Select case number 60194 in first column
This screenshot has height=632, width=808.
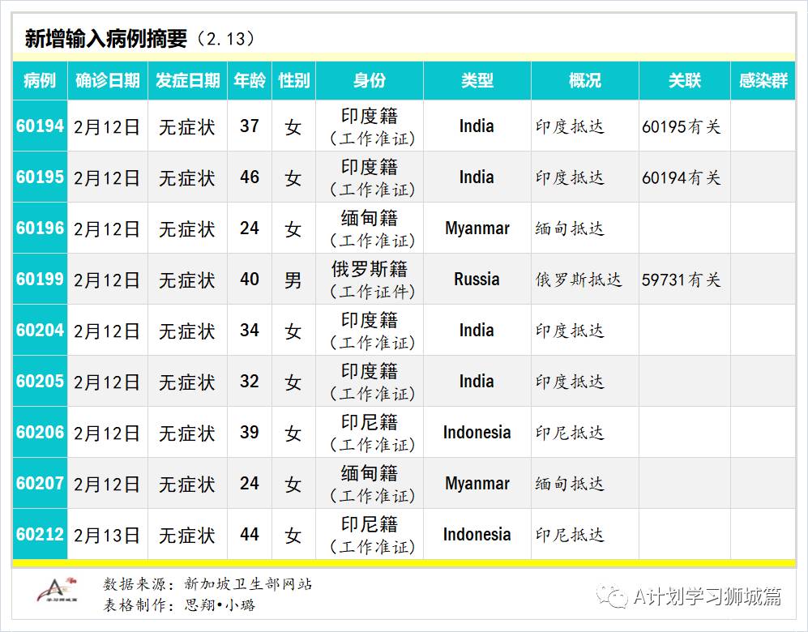(39, 126)
